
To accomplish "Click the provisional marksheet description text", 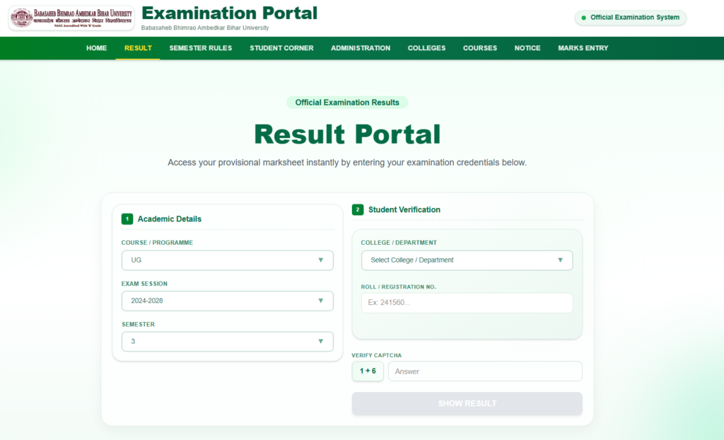I will point(347,163).
